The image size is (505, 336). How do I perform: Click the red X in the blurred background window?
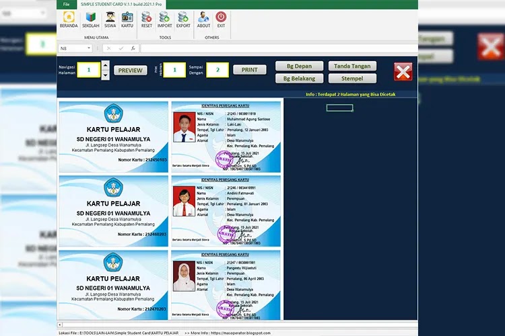click(x=490, y=46)
